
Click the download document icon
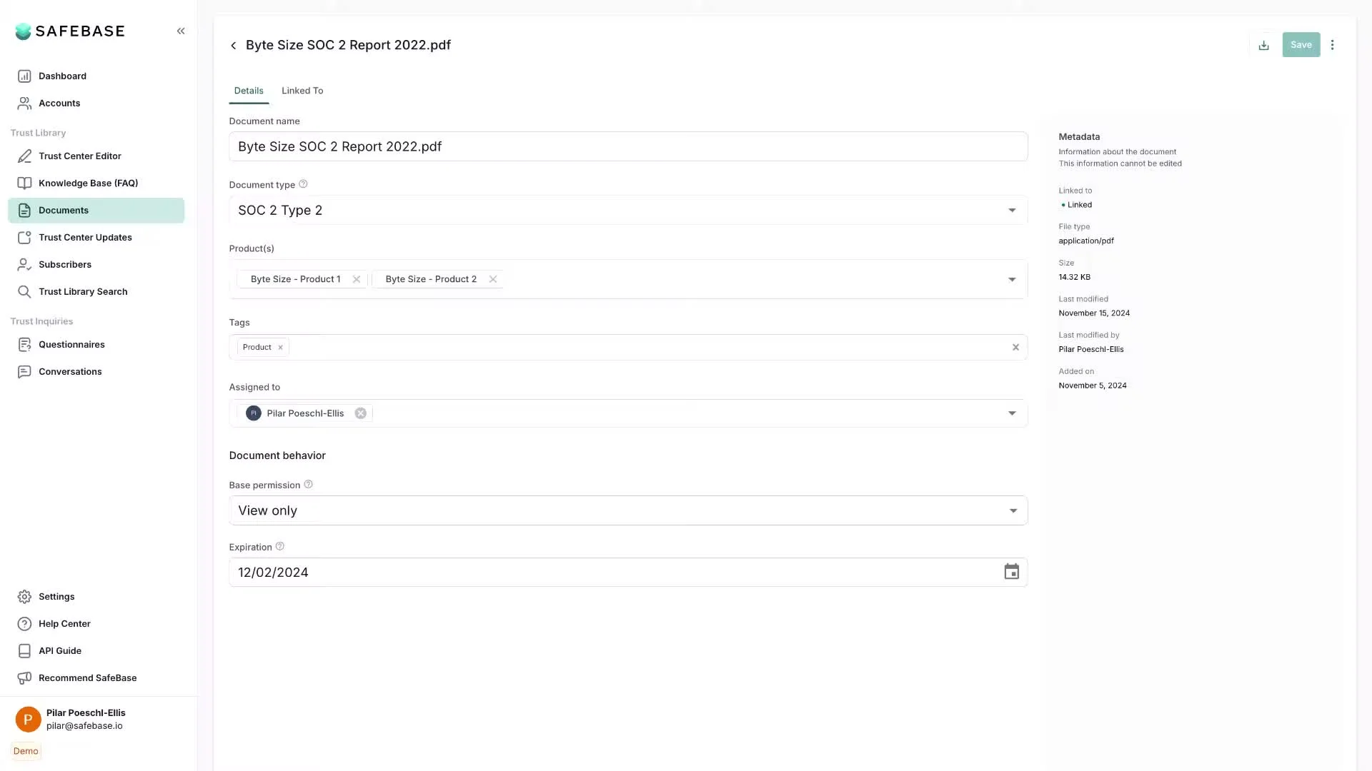tap(1263, 45)
